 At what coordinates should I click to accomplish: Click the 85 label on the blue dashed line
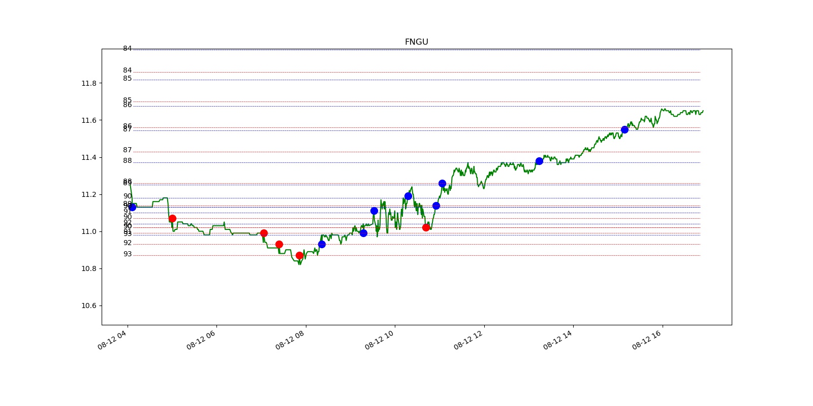tap(127, 79)
